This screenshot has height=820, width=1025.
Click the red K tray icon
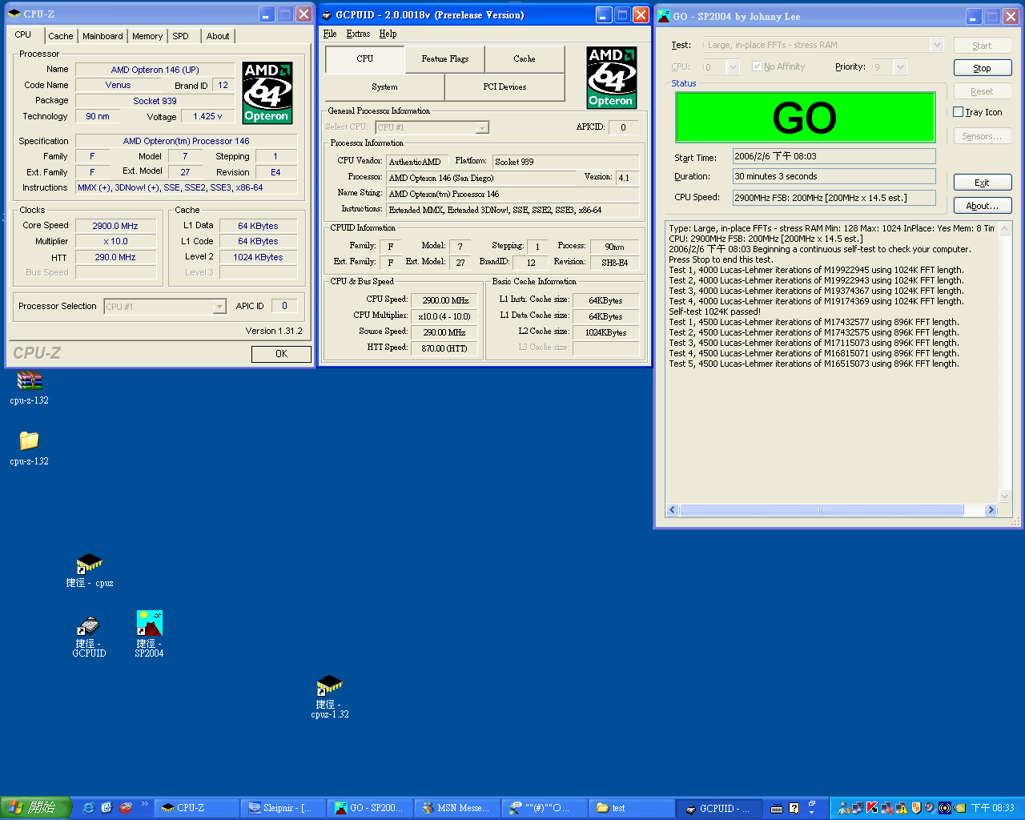873,808
